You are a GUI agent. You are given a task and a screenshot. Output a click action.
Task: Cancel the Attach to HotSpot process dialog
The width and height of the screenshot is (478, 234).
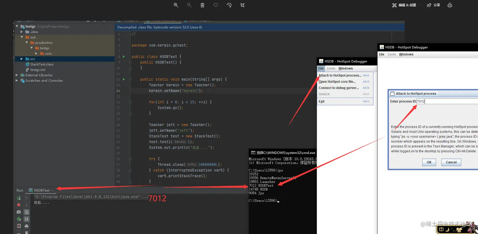coord(451,162)
